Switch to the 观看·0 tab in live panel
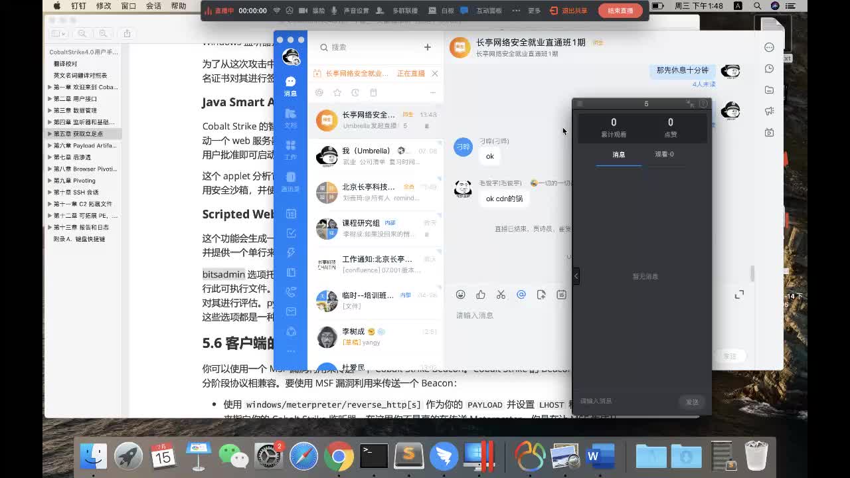This screenshot has width=850, height=478. pos(664,155)
